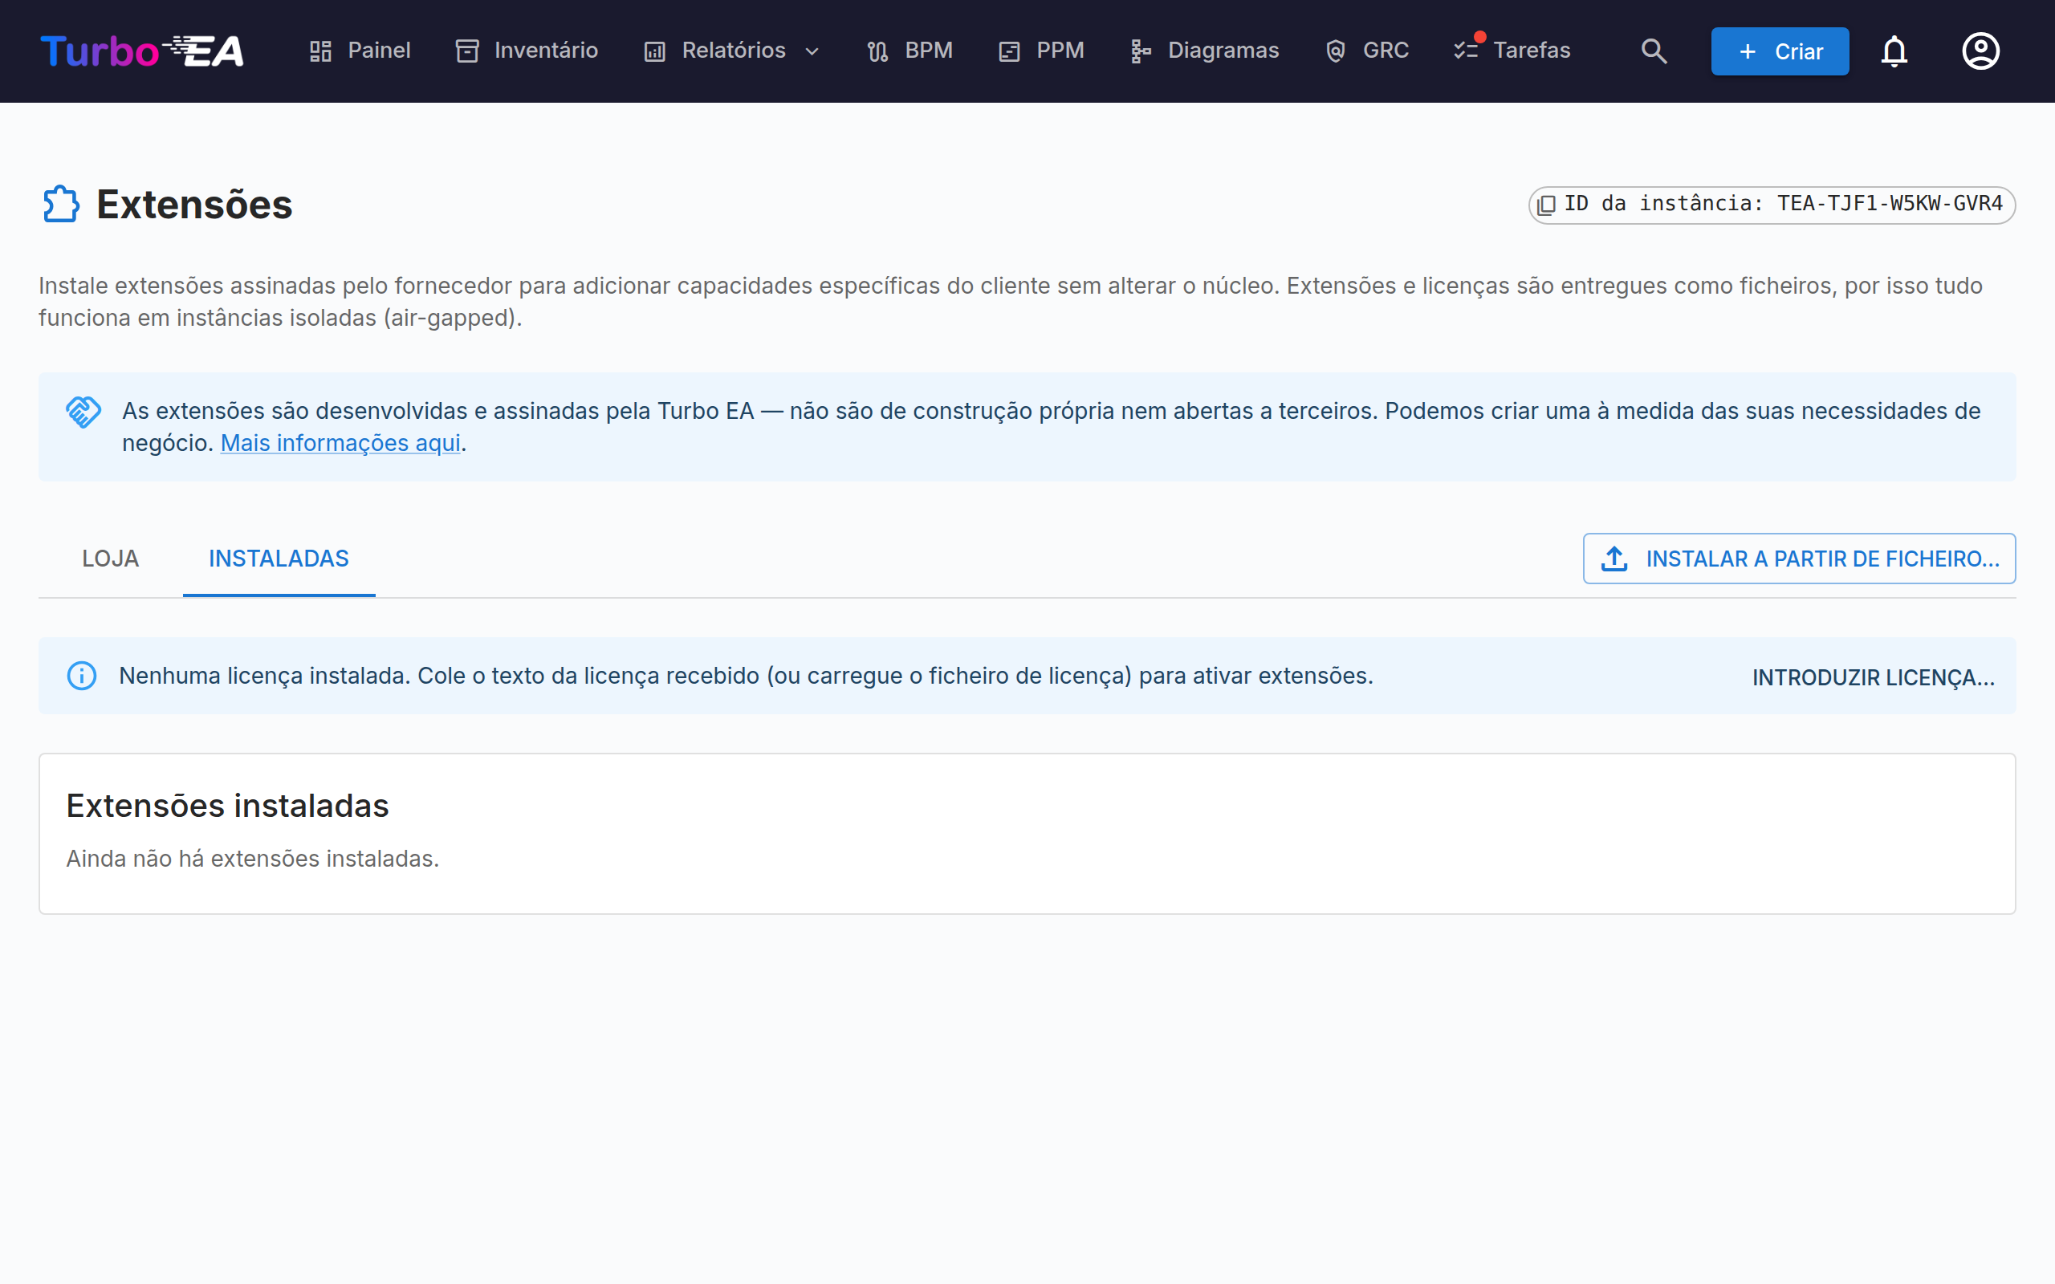The image size is (2055, 1284).
Task: Click the PPM board icon
Action: coord(1009,51)
